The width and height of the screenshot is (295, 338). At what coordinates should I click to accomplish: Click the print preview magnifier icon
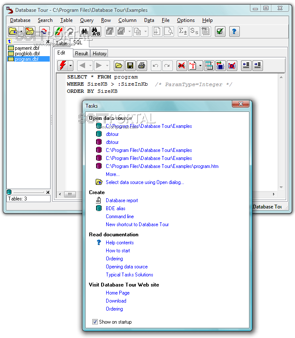[x=169, y=32]
